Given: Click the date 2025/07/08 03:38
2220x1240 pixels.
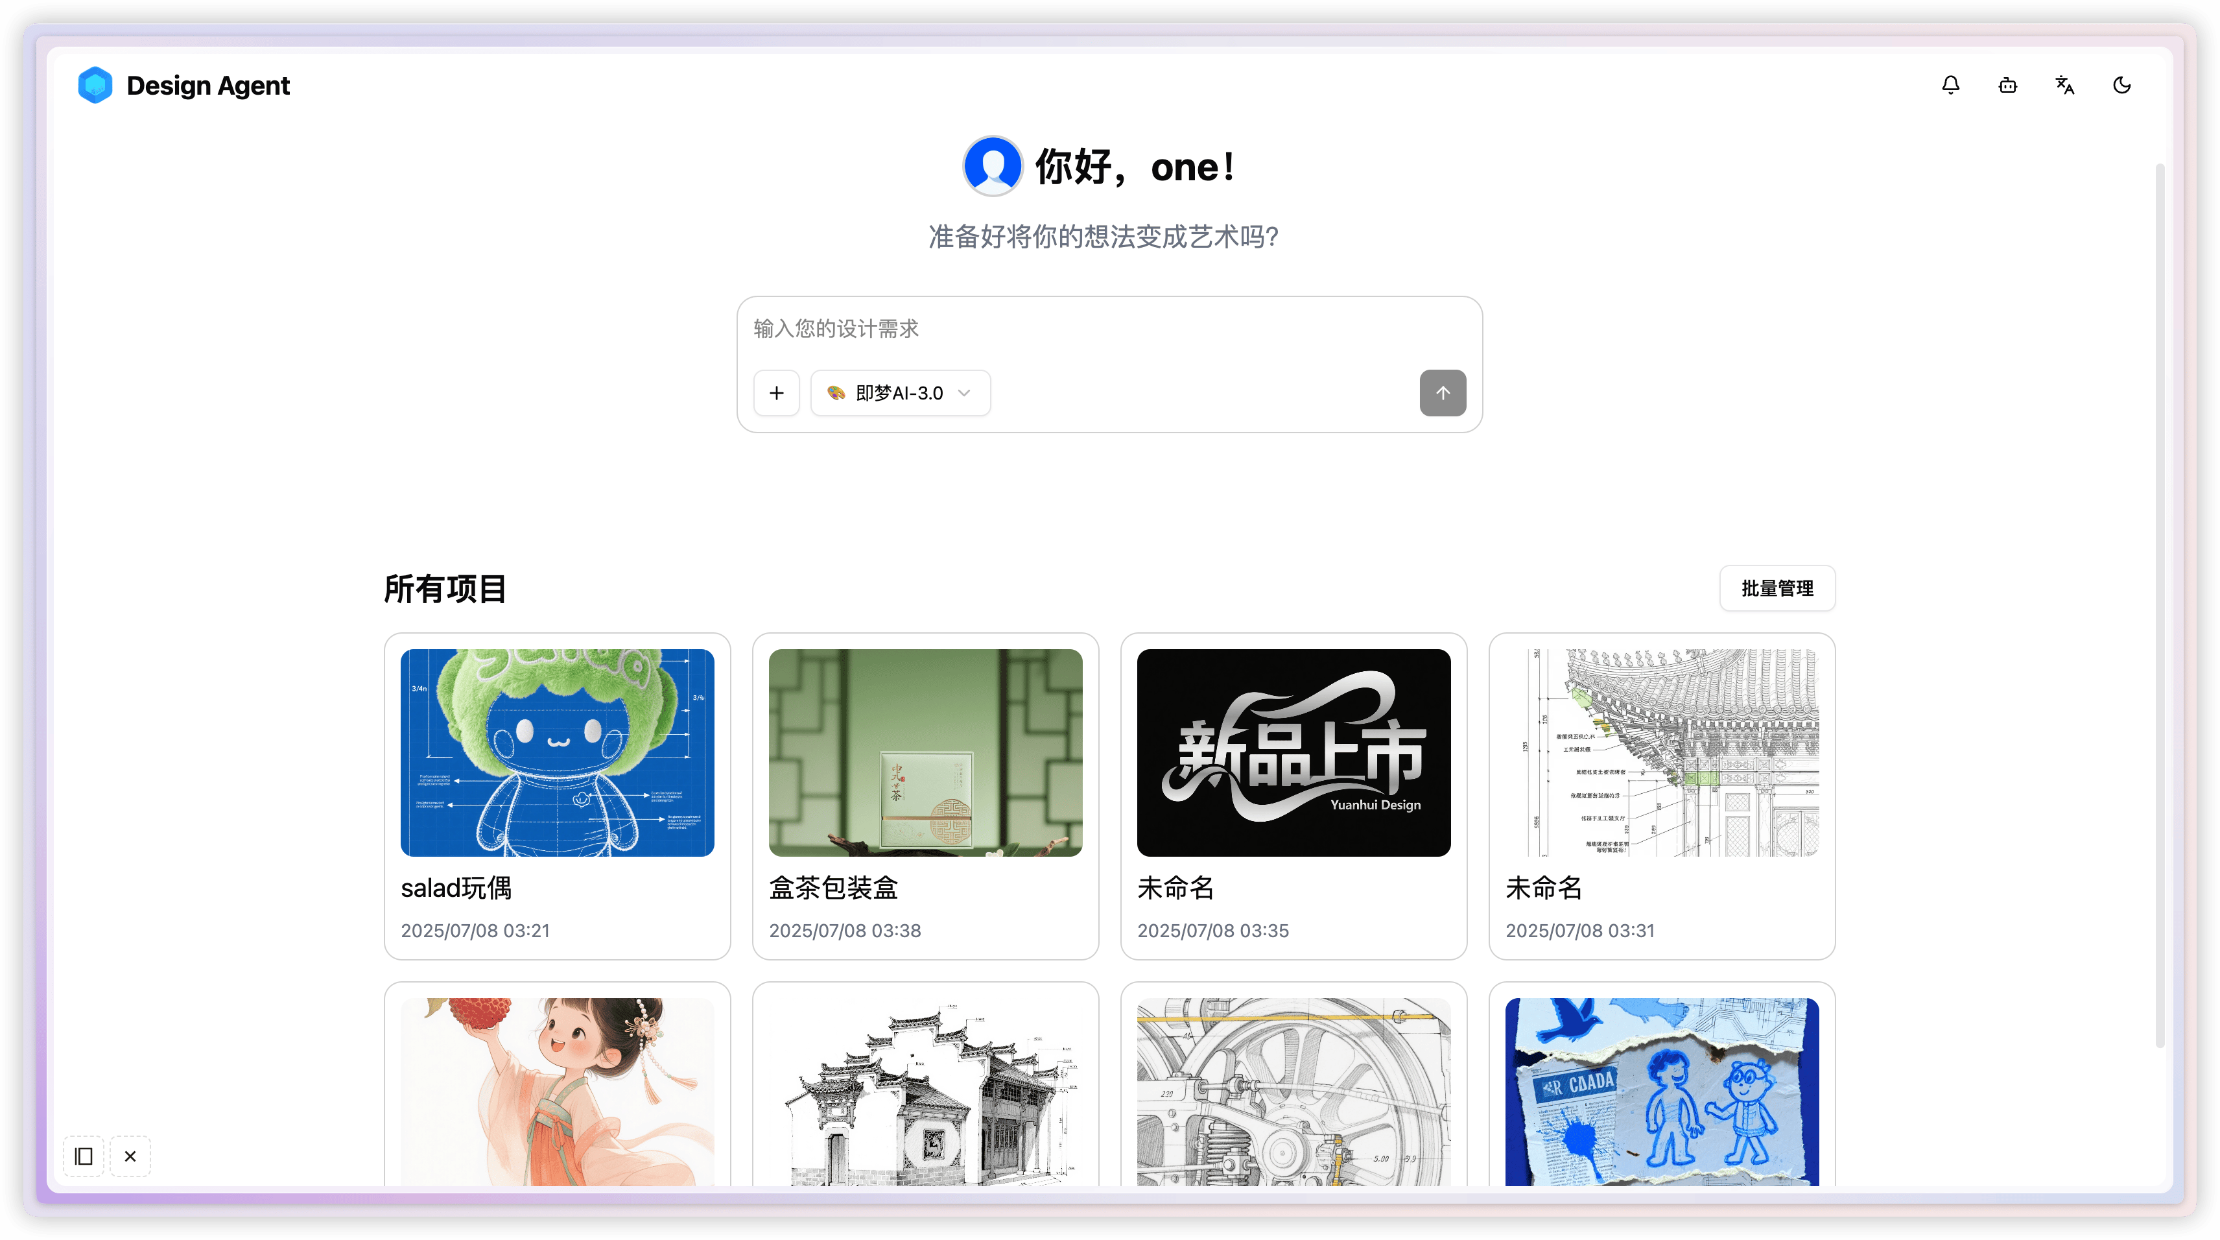Looking at the screenshot, I should (845, 931).
